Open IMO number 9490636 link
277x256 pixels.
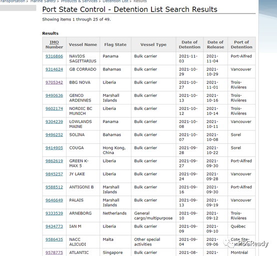54,95
